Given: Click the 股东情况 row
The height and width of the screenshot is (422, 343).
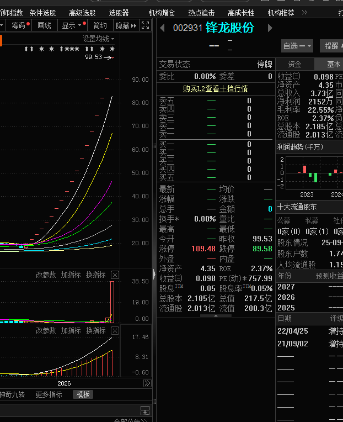Looking at the screenshot, I should [x=310, y=242].
